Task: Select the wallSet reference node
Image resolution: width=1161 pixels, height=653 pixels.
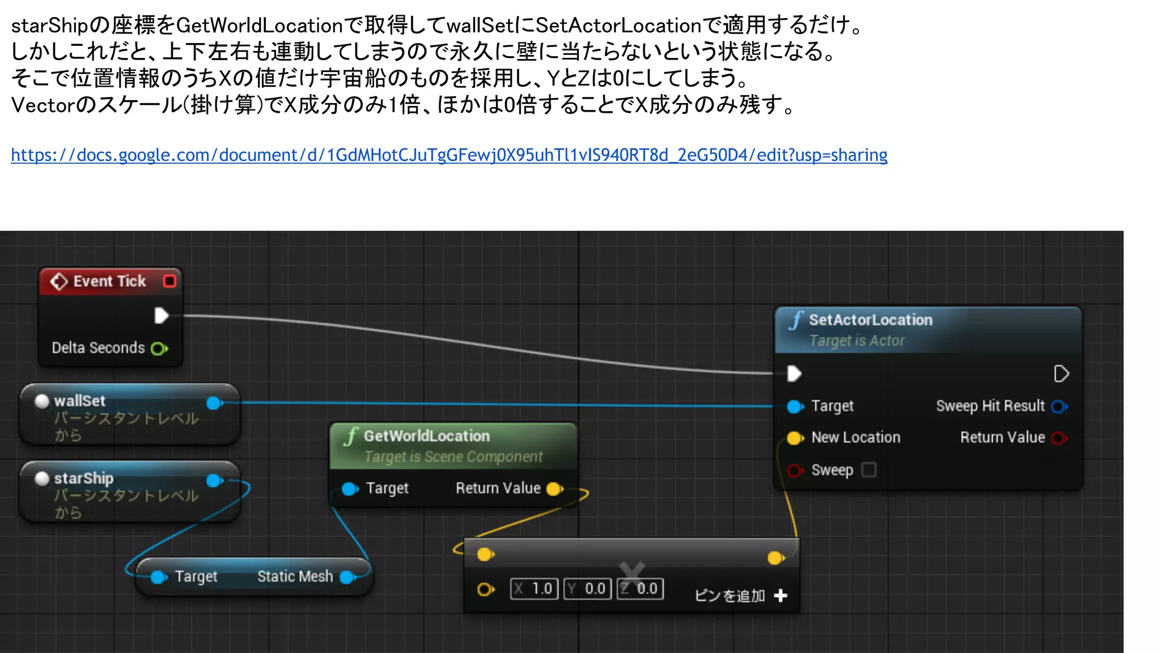Action: pyautogui.click(x=130, y=414)
